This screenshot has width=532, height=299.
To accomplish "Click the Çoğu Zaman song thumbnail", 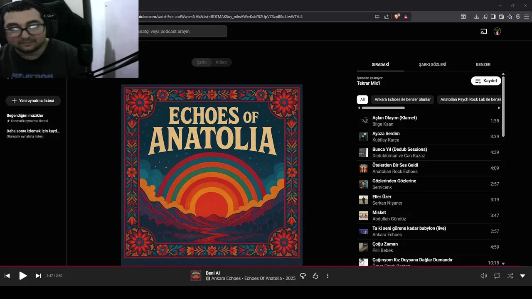I will tap(364, 247).
